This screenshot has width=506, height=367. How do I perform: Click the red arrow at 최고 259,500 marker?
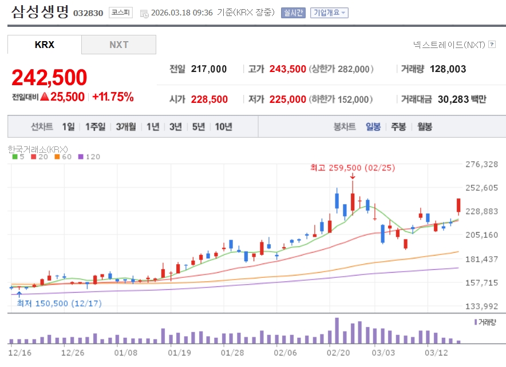tap(352, 176)
